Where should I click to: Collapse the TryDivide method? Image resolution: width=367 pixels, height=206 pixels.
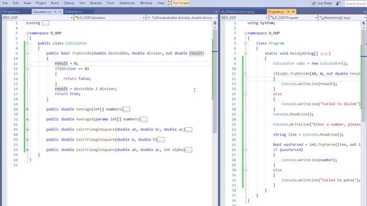click(27, 53)
